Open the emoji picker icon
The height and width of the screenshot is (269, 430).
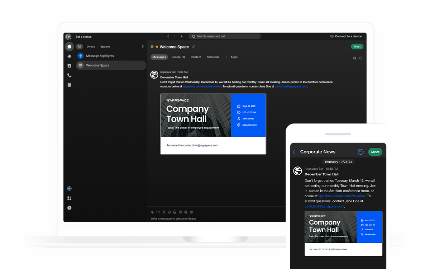[169, 212]
